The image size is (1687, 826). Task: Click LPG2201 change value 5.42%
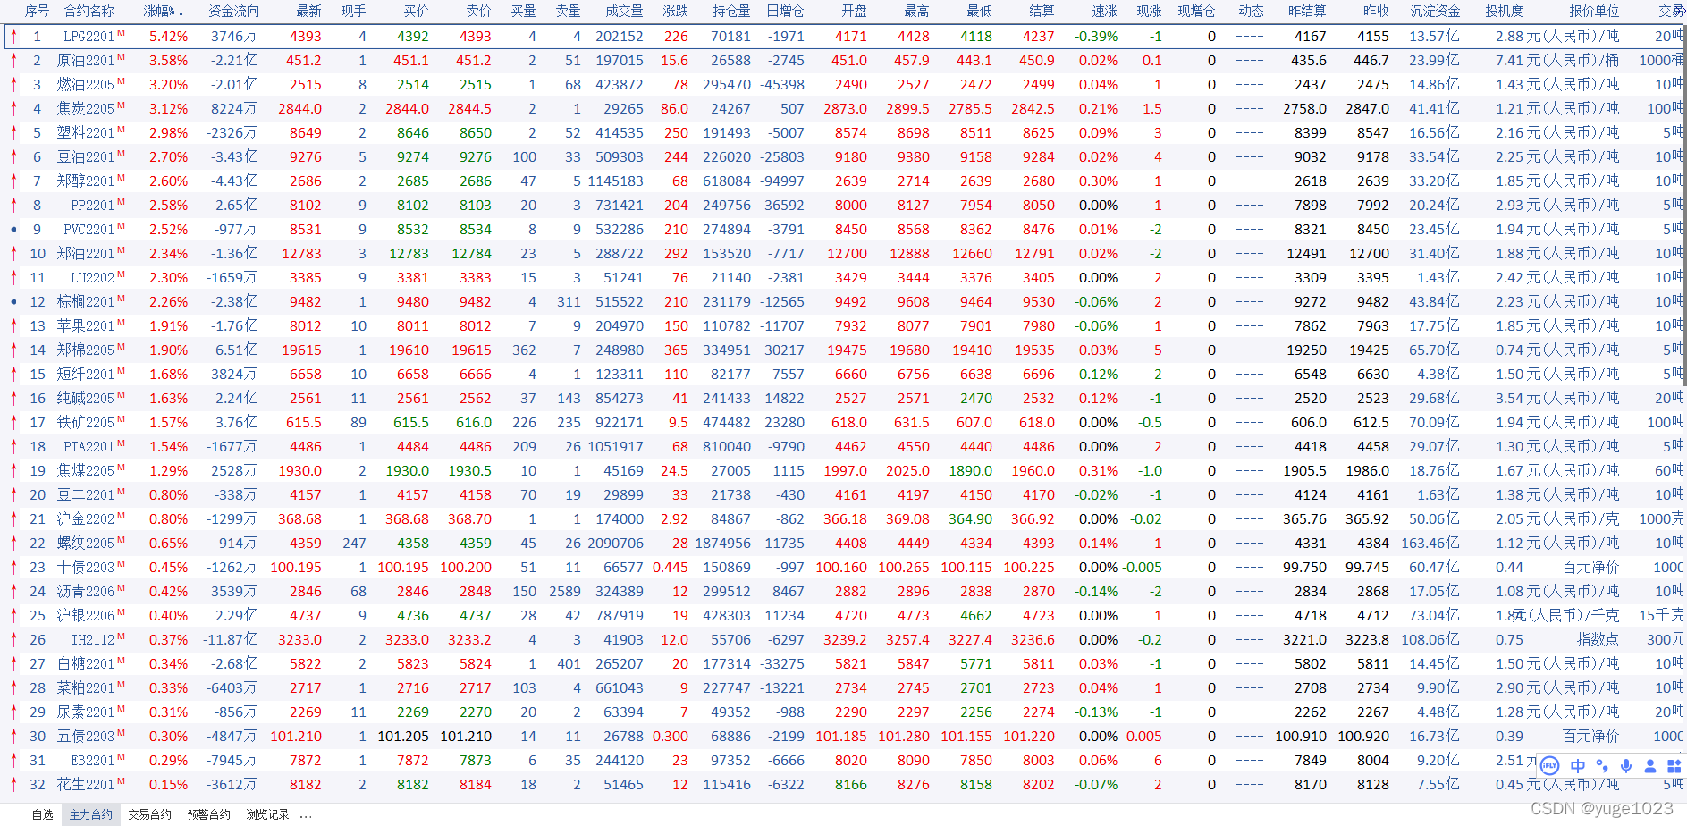(x=168, y=37)
